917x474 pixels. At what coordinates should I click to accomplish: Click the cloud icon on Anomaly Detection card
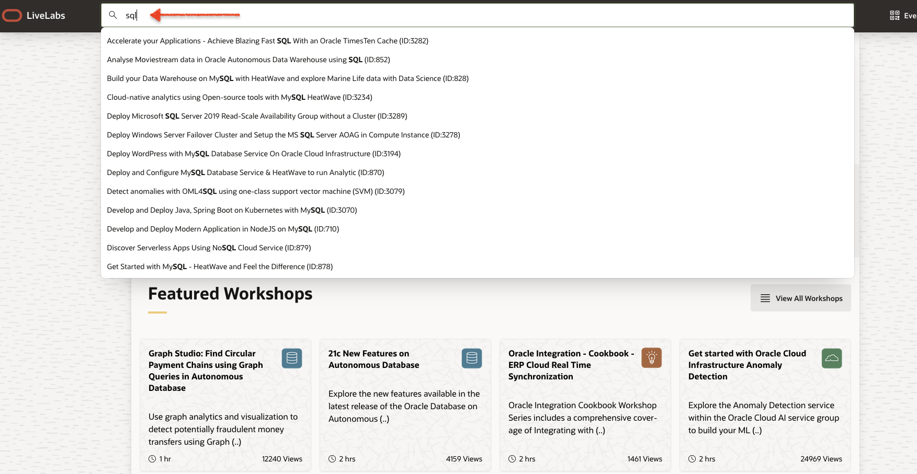(x=832, y=358)
